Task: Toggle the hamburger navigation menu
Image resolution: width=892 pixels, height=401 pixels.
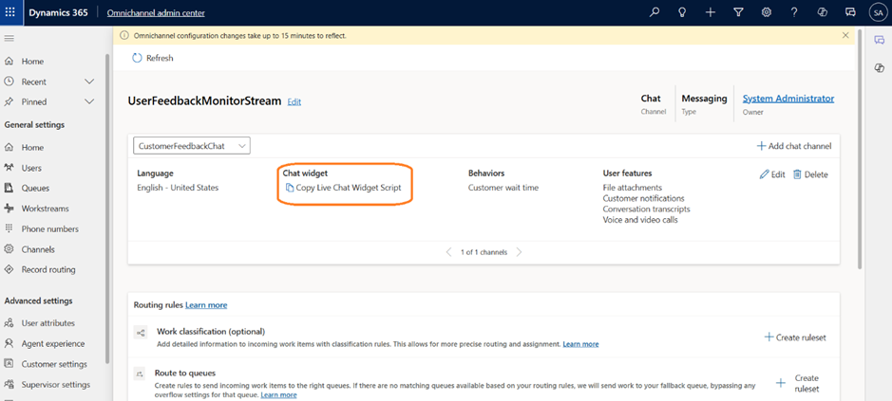Action: (x=9, y=38)
